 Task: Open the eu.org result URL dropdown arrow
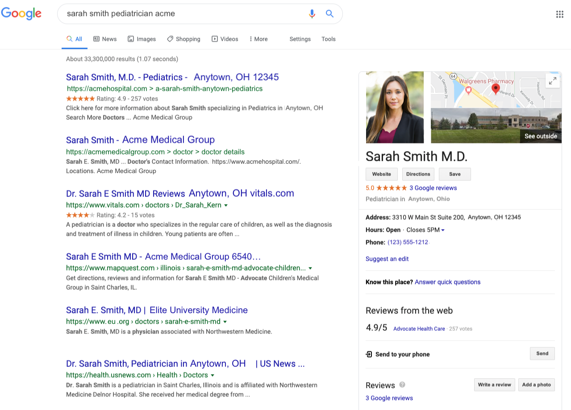click(x=225, y=322)
